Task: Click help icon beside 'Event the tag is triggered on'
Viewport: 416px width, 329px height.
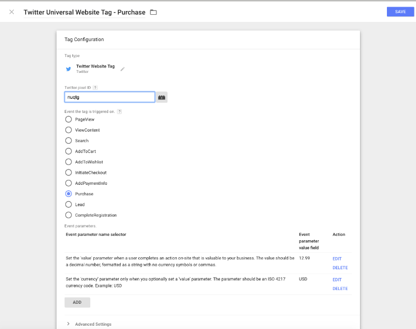Action: (120, 111)
